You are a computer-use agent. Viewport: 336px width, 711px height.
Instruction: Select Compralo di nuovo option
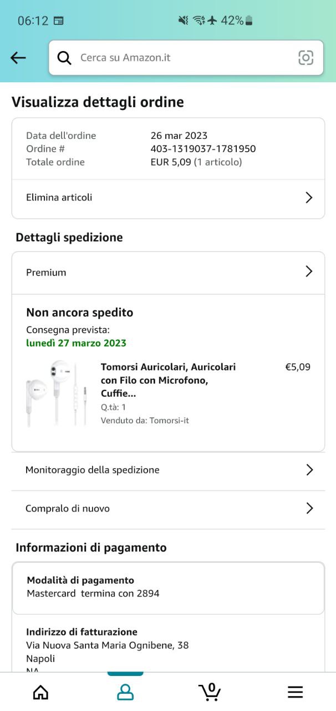click(x=68, y=508)
